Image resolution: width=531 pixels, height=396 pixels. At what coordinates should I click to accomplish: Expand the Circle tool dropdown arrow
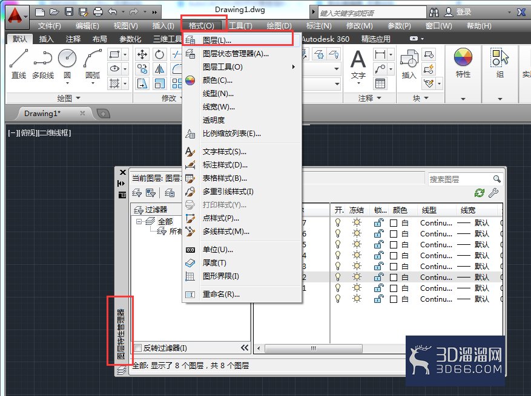click(67, 83)
